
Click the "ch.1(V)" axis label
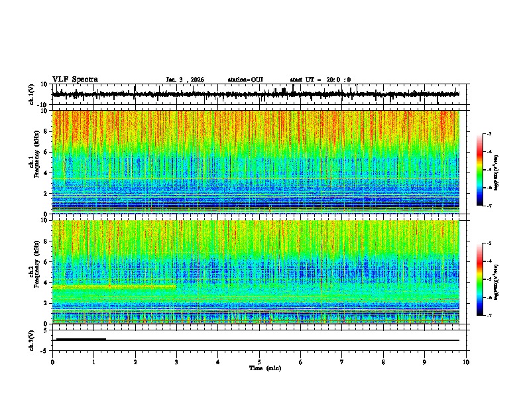tap(32, 94)
